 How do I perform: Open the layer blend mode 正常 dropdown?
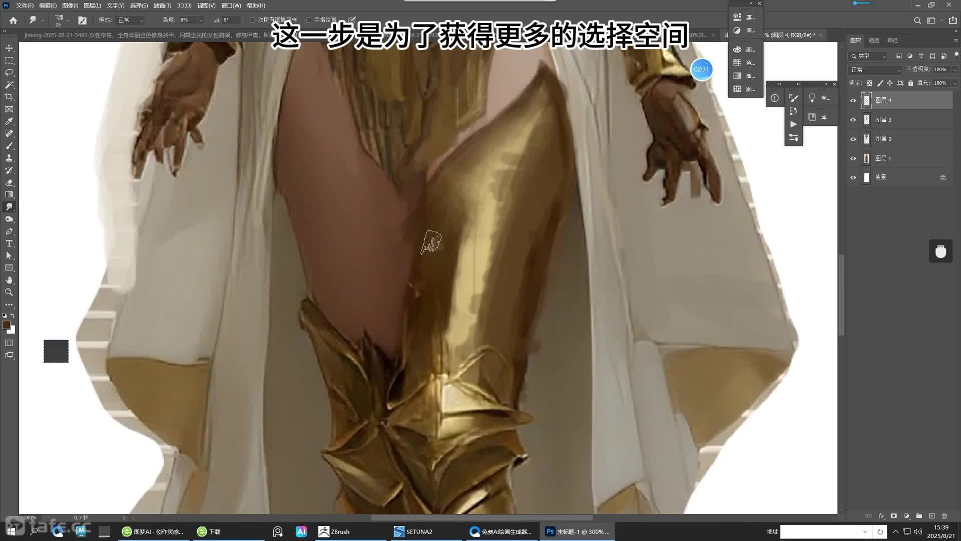tap(876, 70)
